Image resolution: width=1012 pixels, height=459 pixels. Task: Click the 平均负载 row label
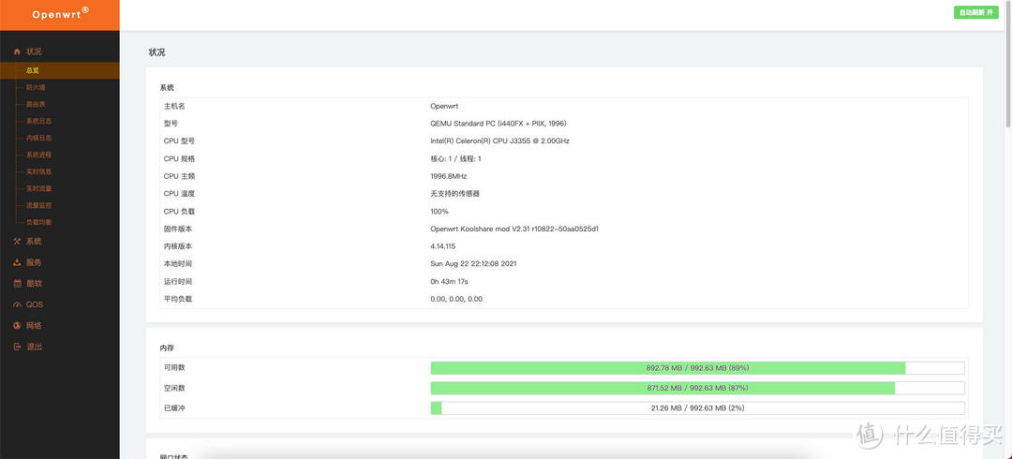(178, 299)
